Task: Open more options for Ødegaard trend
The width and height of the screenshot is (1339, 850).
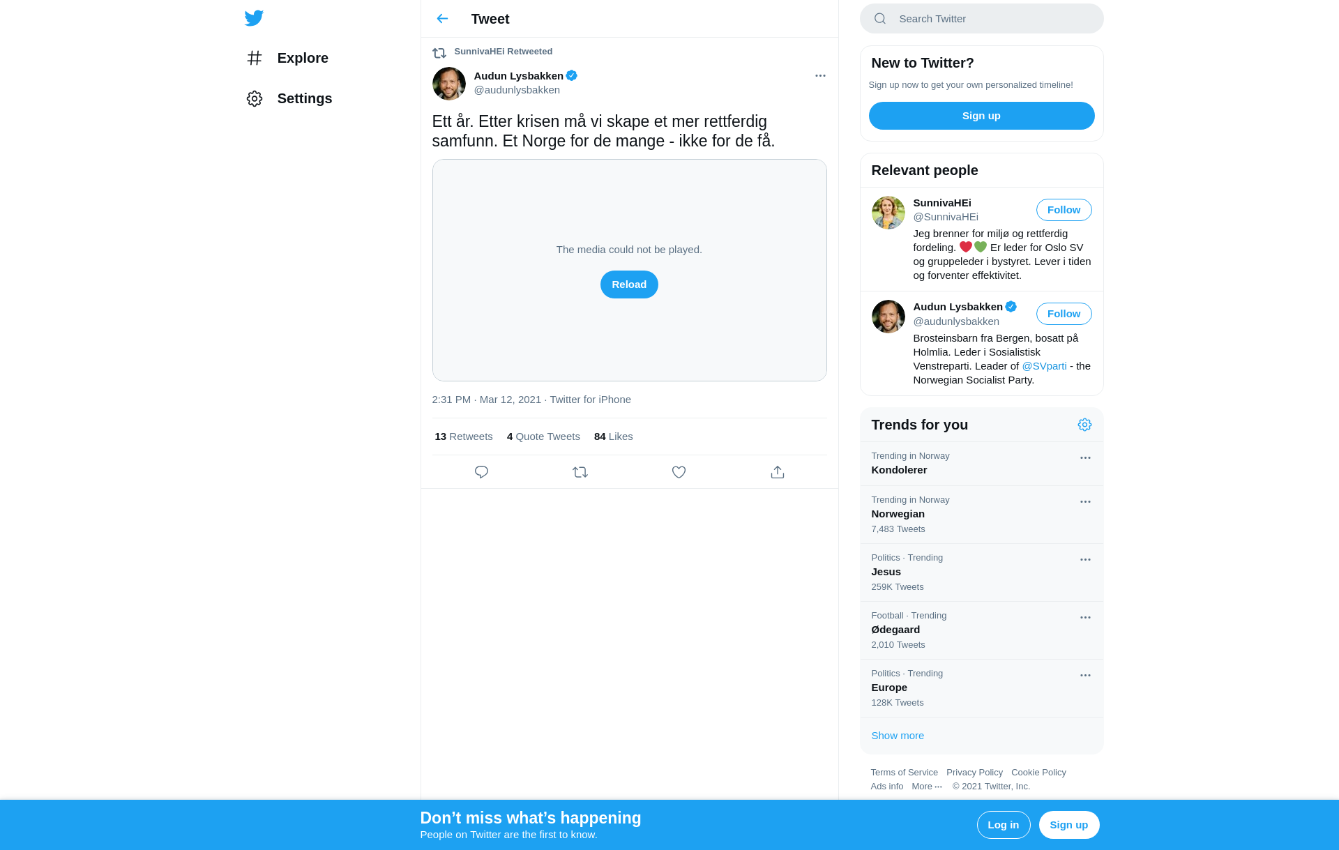Action: click(1085, 618)
